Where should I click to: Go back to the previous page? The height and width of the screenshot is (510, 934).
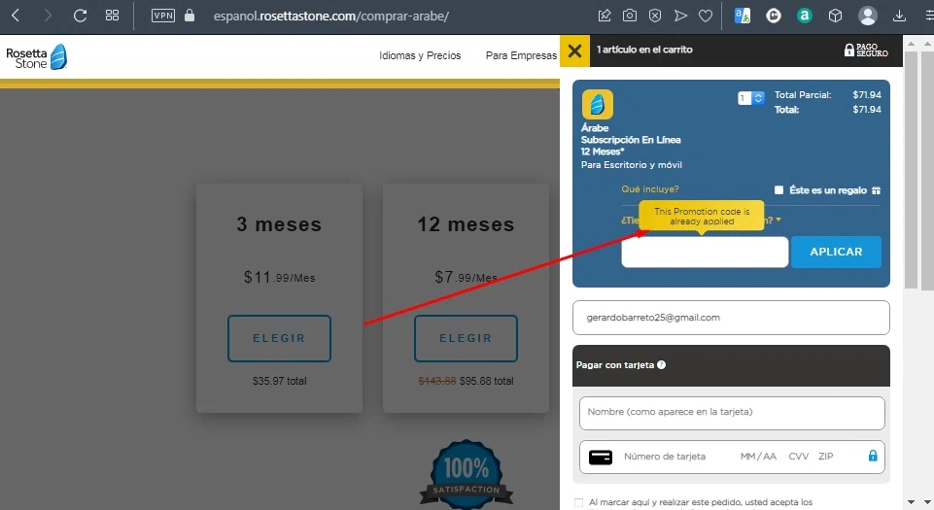pos(16,16)
